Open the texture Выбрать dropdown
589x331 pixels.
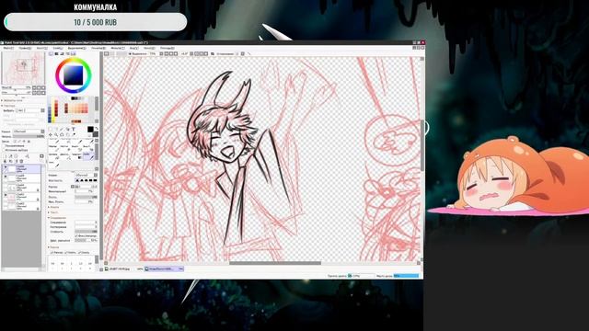coord(30,110)
